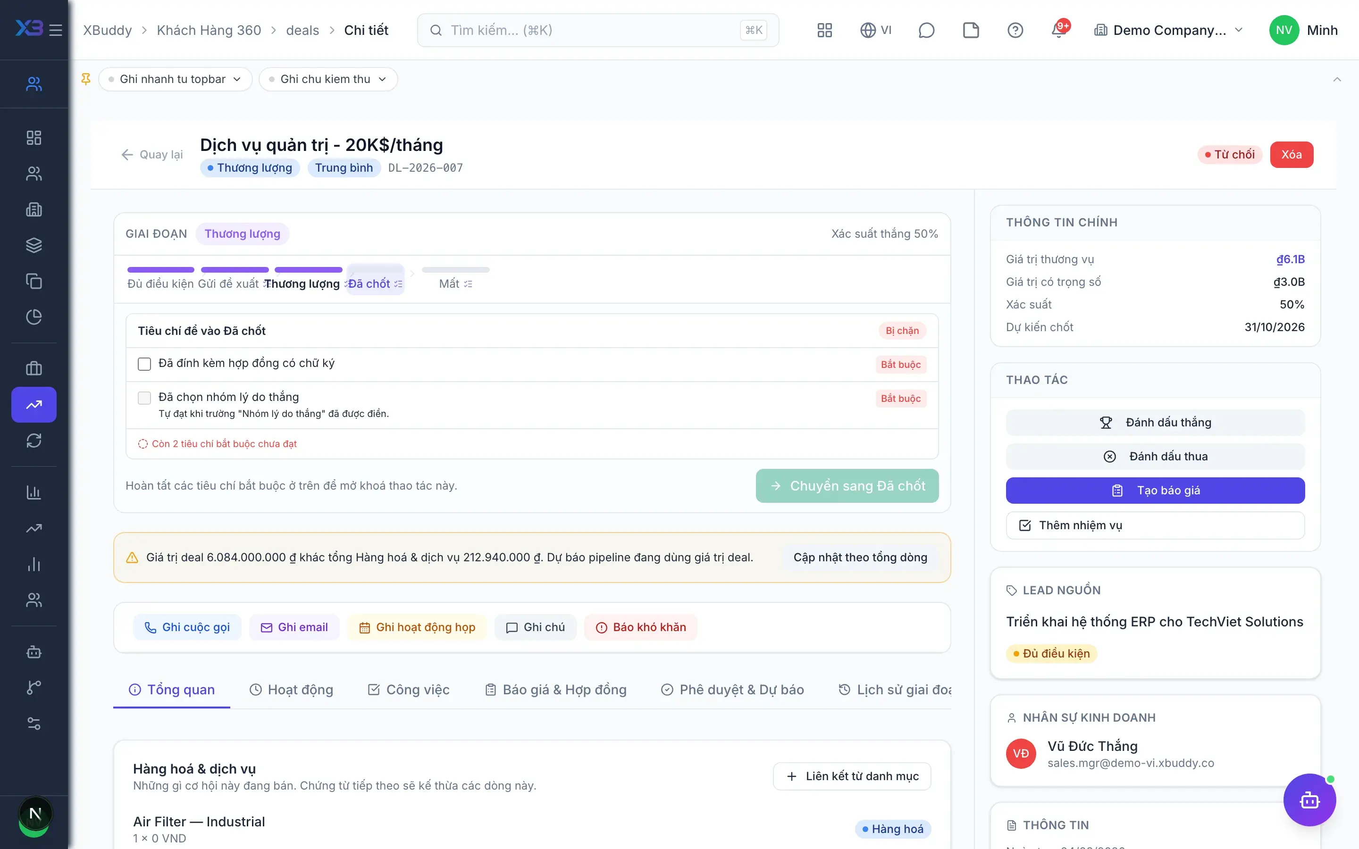Click the Tạo báo giá button
The width and height of the screenshot is (1359, 849).
1155,490
